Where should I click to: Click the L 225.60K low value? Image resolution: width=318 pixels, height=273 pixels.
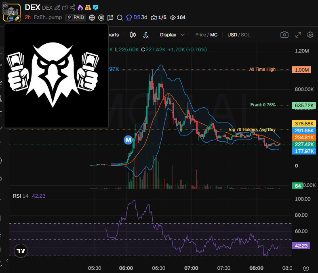click(x=127, y=49)
